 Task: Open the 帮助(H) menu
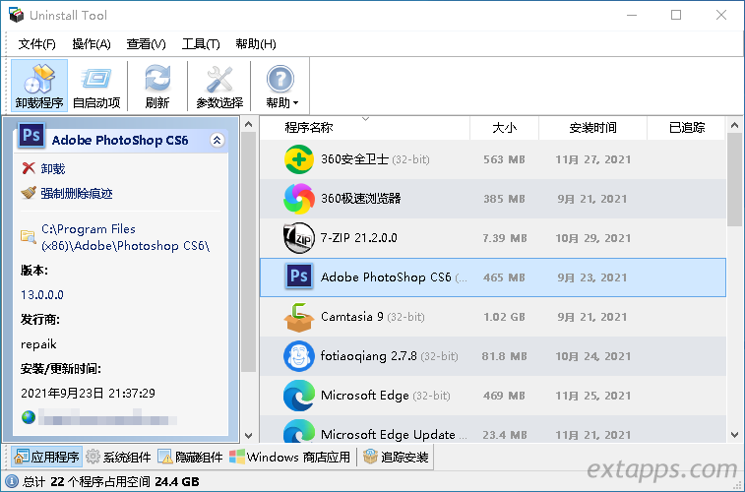click(x=256, y=44)
